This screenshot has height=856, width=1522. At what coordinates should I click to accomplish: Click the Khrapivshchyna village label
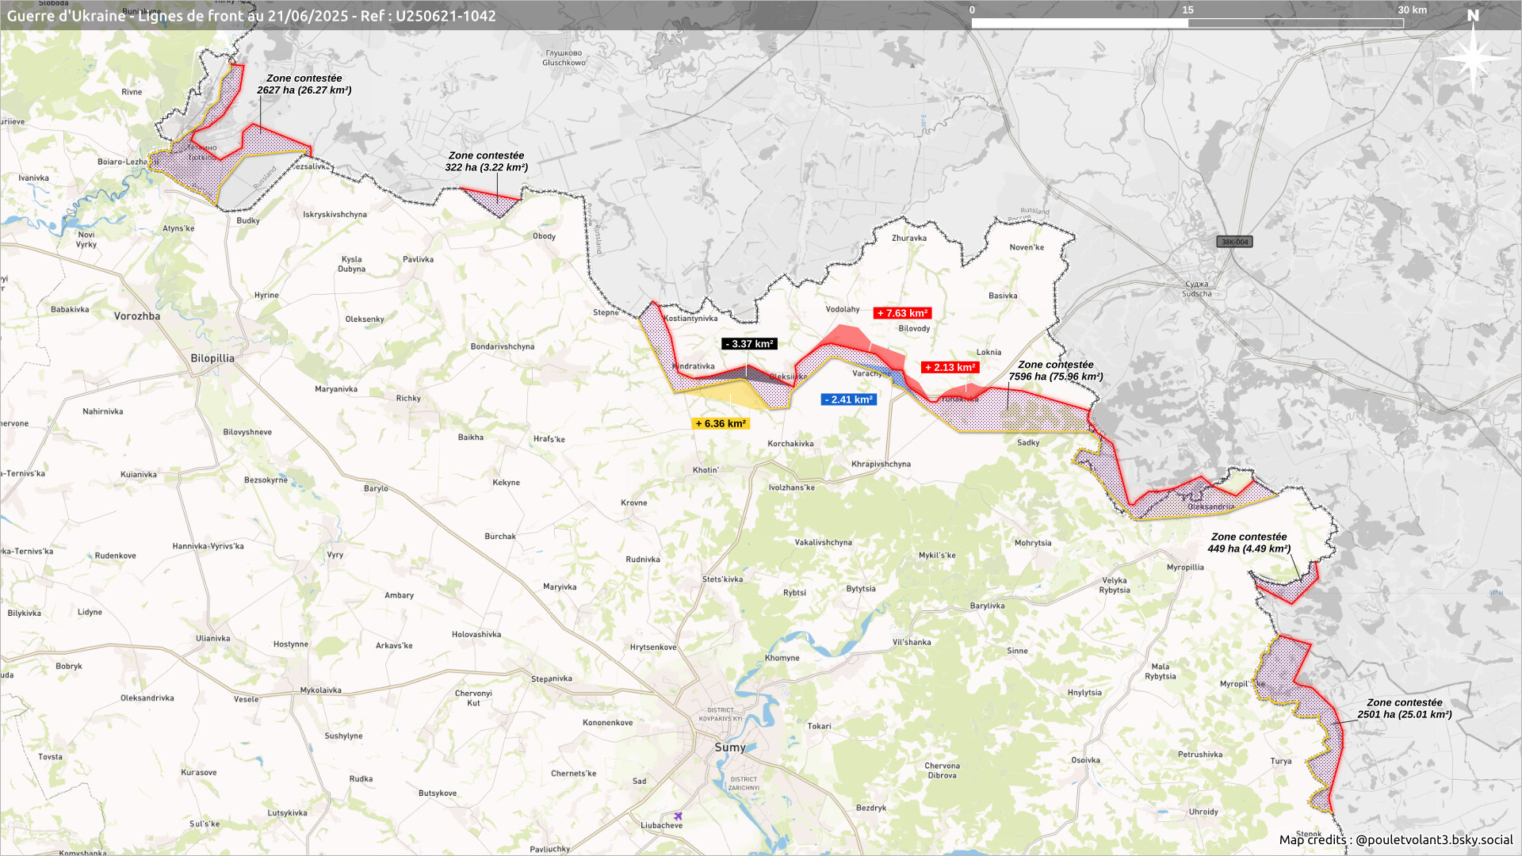coord(881,464)
